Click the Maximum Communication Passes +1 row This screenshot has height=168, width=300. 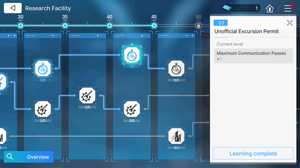coord(253,56)
